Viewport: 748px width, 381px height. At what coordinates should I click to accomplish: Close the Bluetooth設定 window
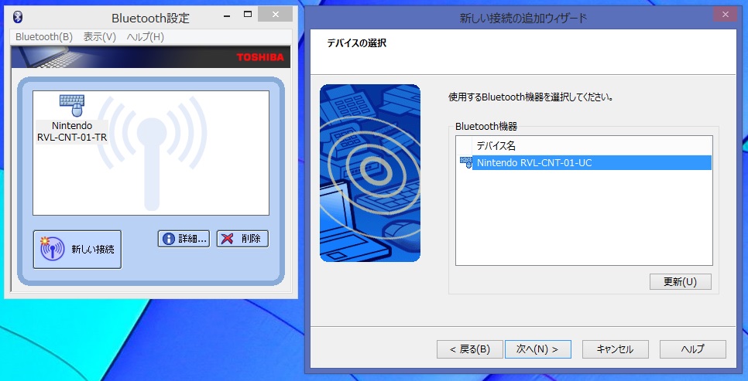pyautogui.click(x=275, y=14)
